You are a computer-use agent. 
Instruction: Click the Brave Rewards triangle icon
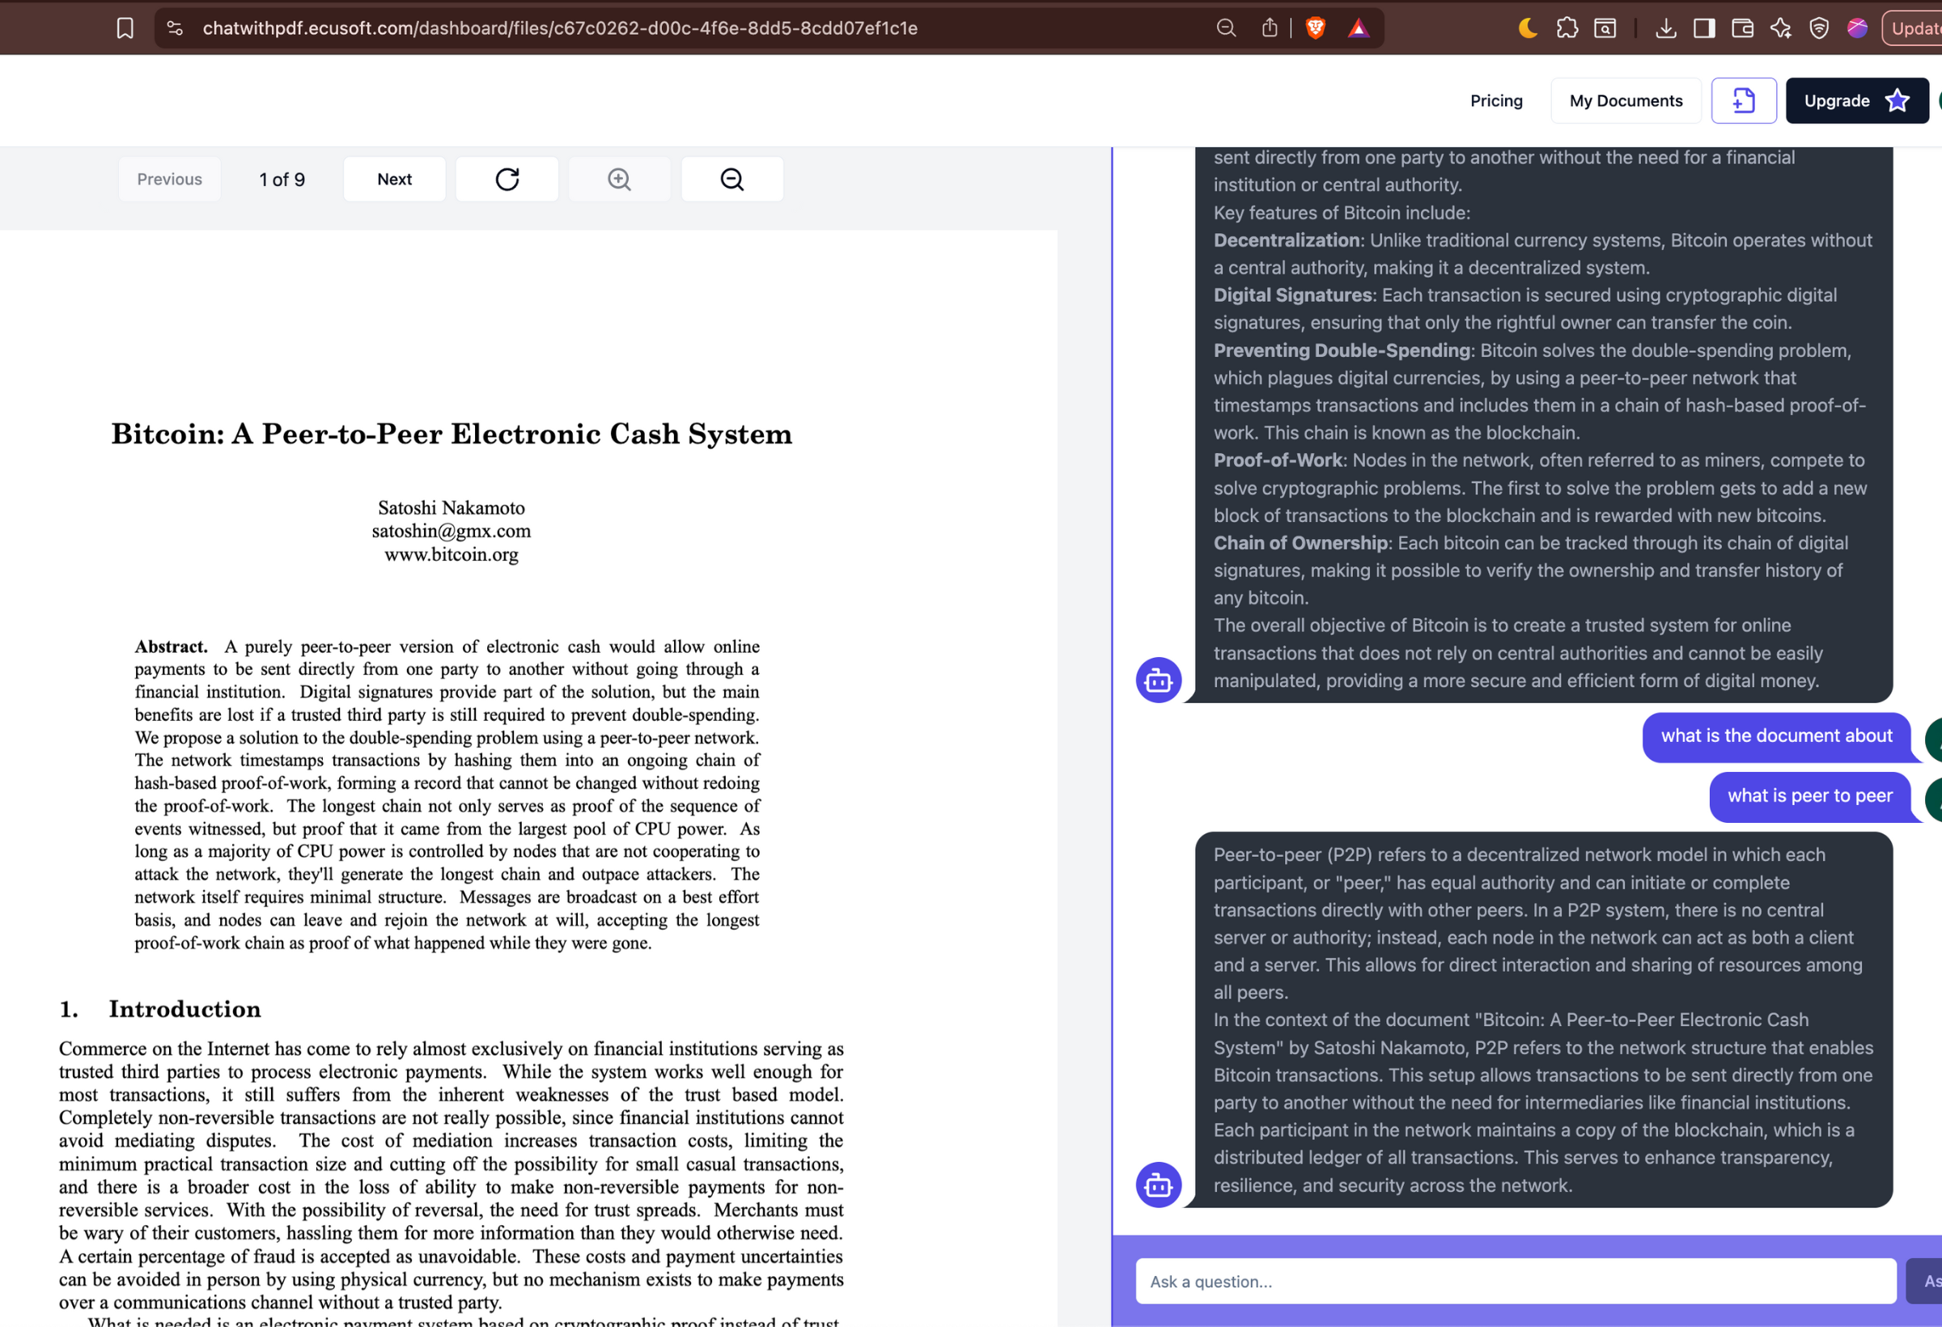pyautogui.click(x=1359, y=28)
